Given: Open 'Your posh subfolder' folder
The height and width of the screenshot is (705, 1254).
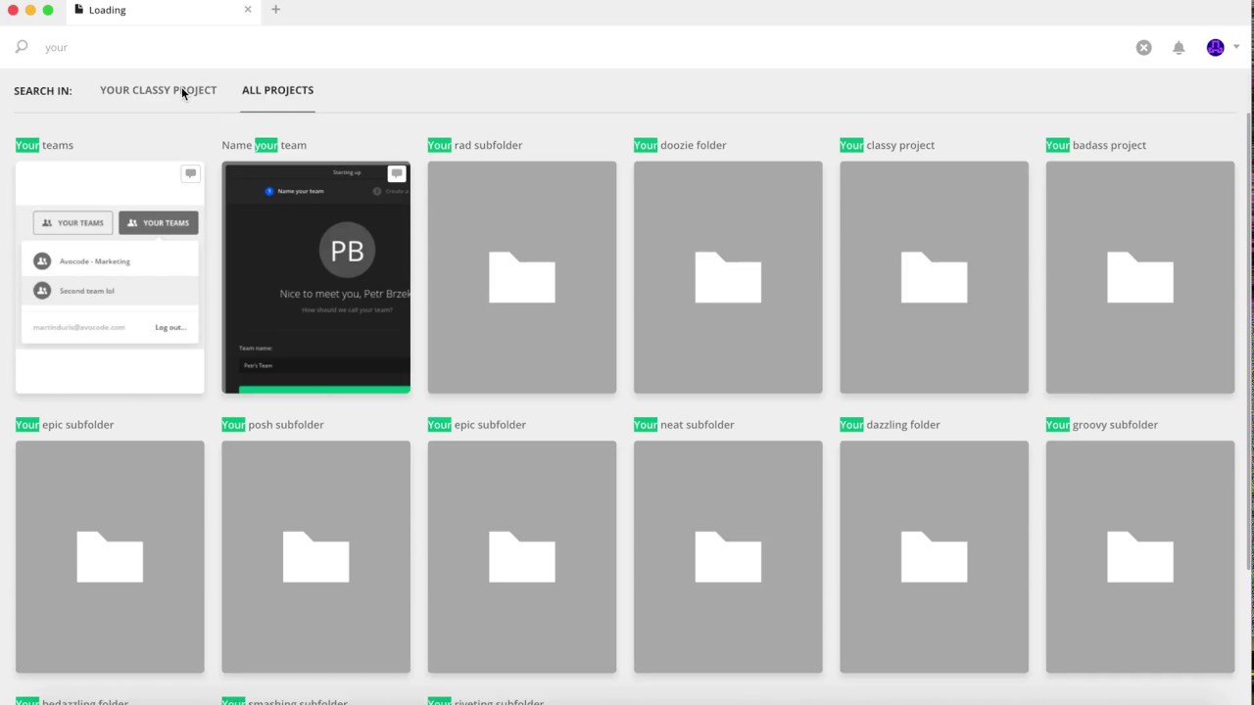Looking at the screenshot, I should (315, 556).
